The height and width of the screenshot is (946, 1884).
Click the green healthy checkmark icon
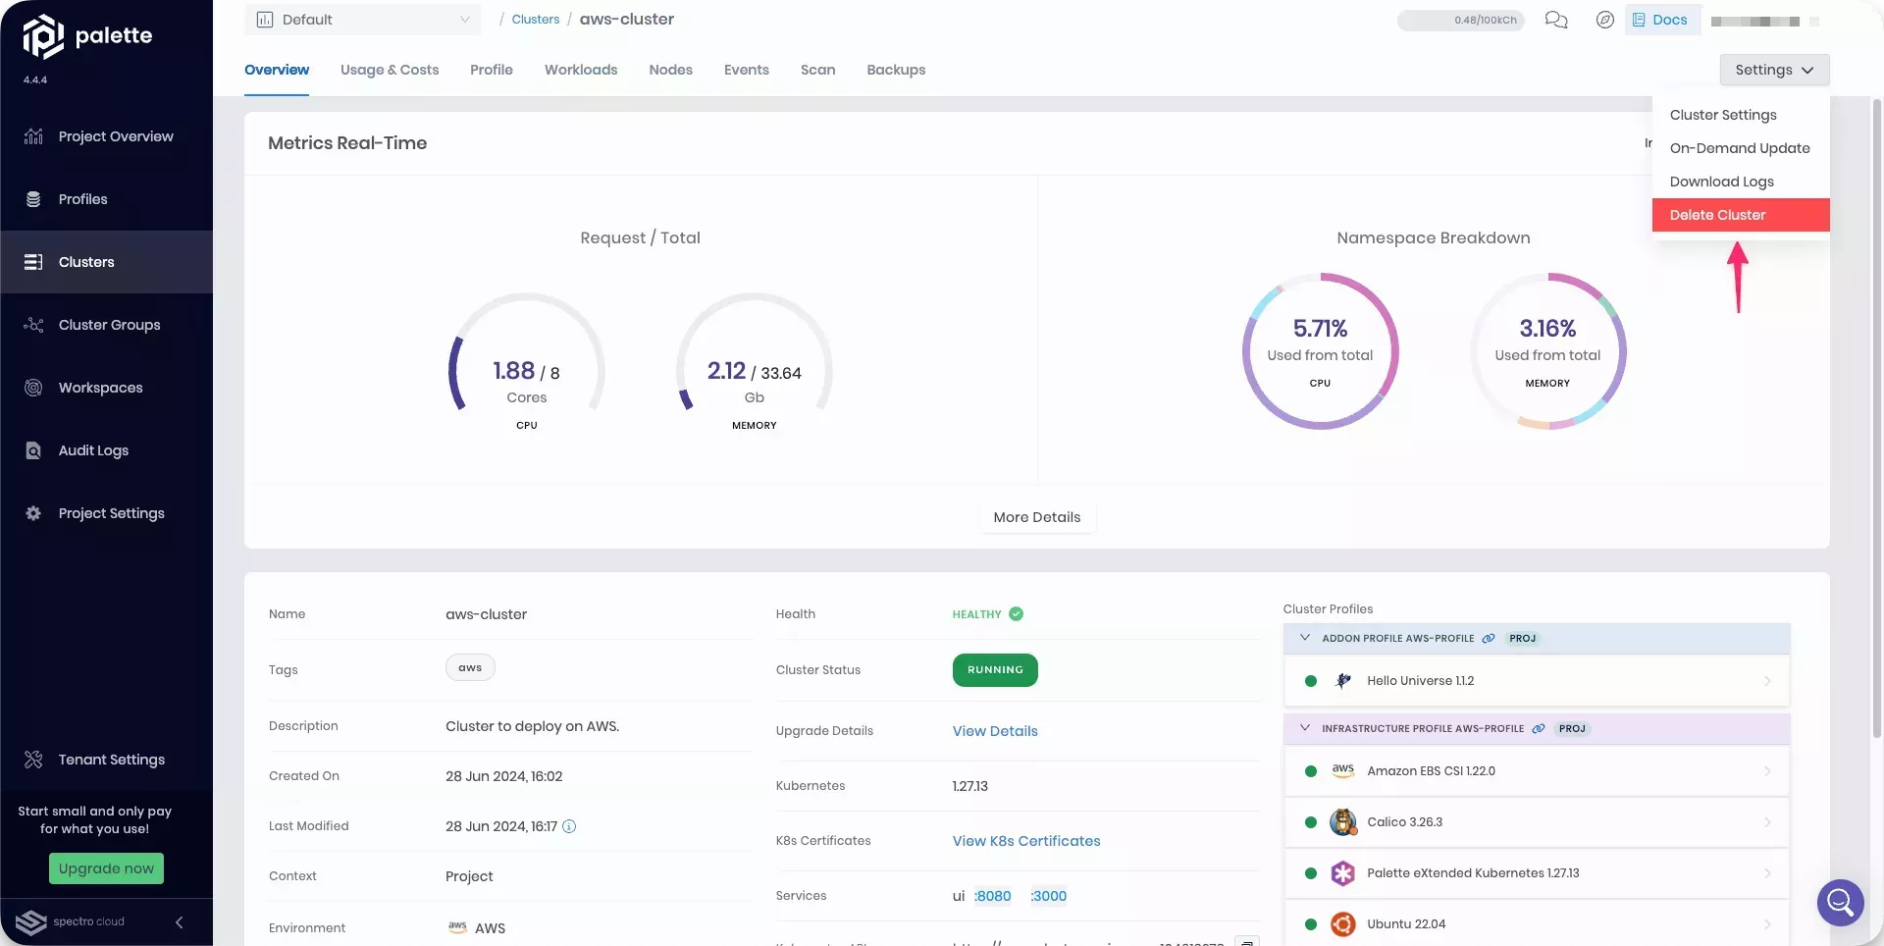[1017, 614]
